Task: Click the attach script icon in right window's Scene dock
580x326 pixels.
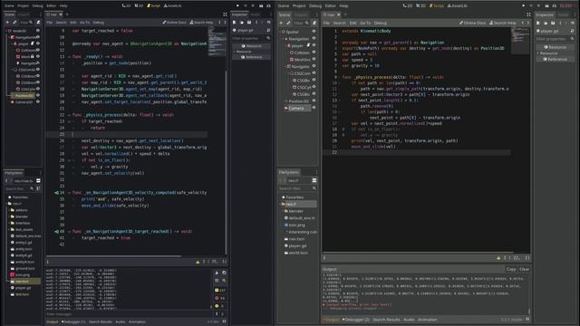Action: click(314, 23)
